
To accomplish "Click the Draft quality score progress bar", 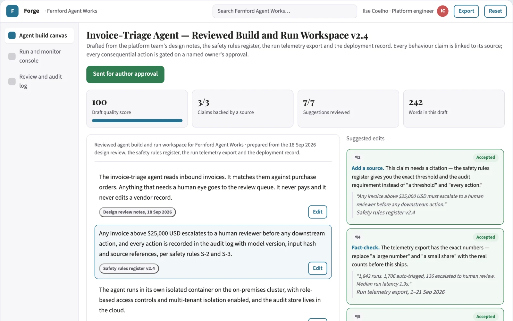I will coord(137,121).
